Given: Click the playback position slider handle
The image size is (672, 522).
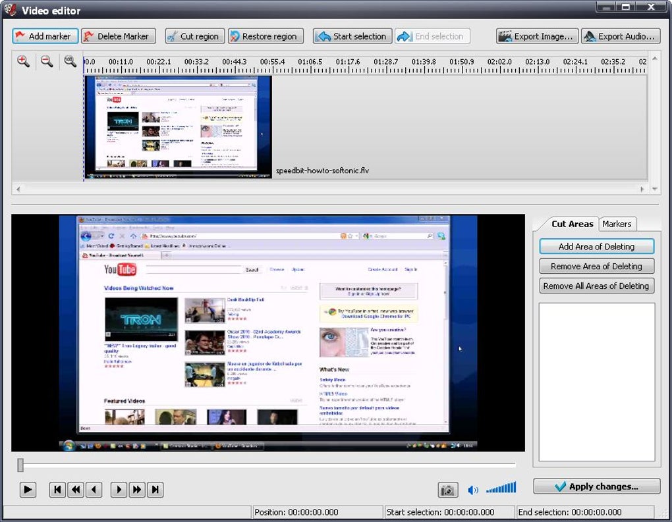Looking at the screenshot, I should tap(20, 465).
